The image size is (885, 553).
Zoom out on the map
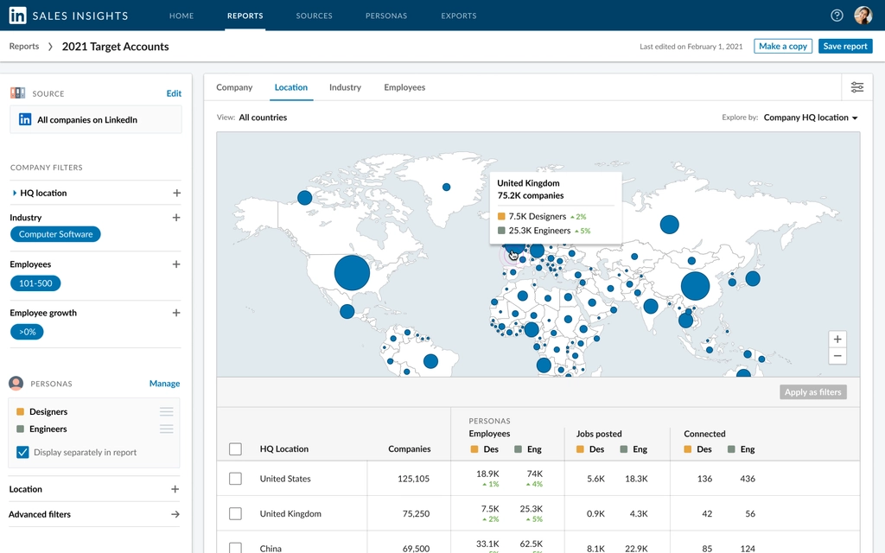coord(837,356)
